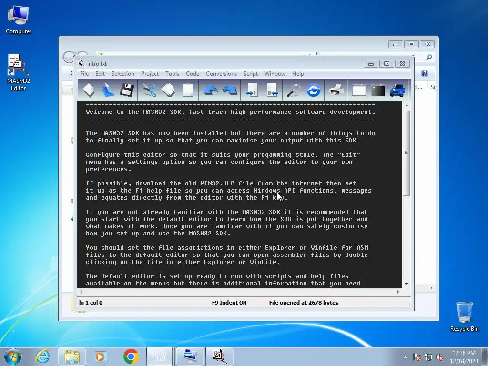
Task: Paste from the clipboard icon
Action: pos(188,90)
